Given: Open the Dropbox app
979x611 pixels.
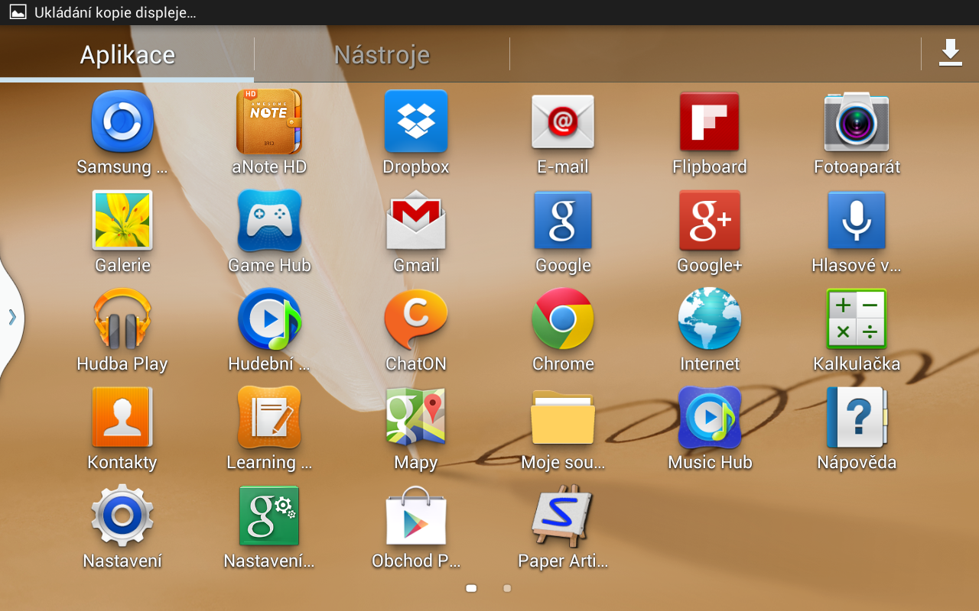Looking at the screenshot, I should (x=416, y=122).
